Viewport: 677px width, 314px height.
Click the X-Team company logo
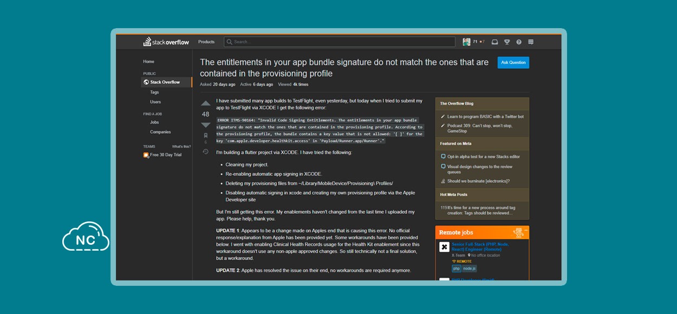tap(444, 247)
